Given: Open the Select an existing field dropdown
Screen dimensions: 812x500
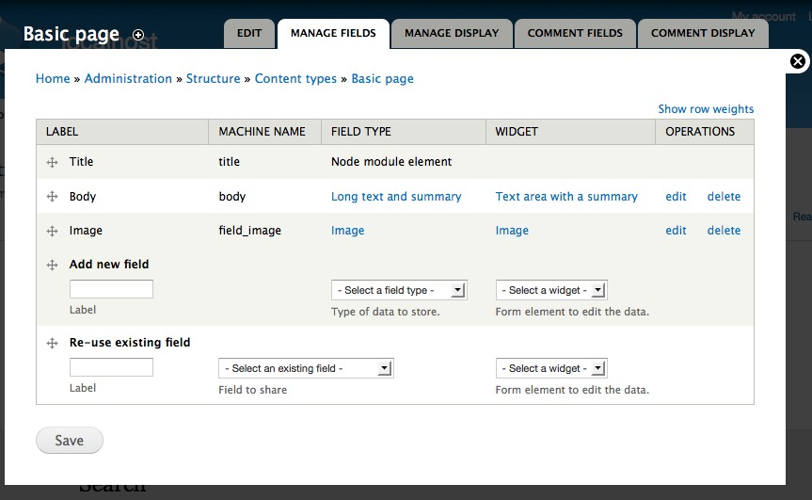Looking at the screenshot, I should coord(306,368).
